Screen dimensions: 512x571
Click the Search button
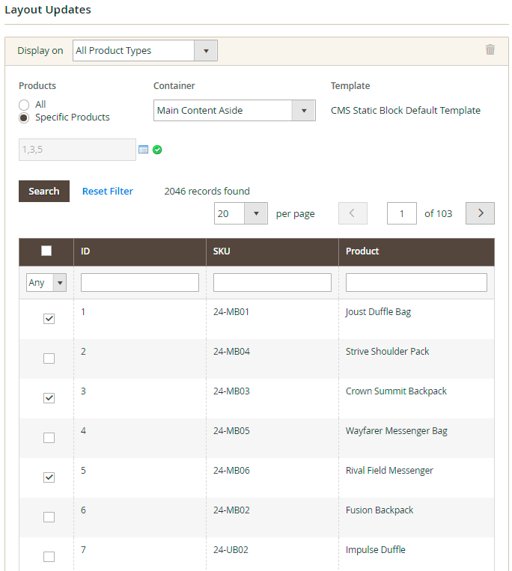(x=44, y=192)
